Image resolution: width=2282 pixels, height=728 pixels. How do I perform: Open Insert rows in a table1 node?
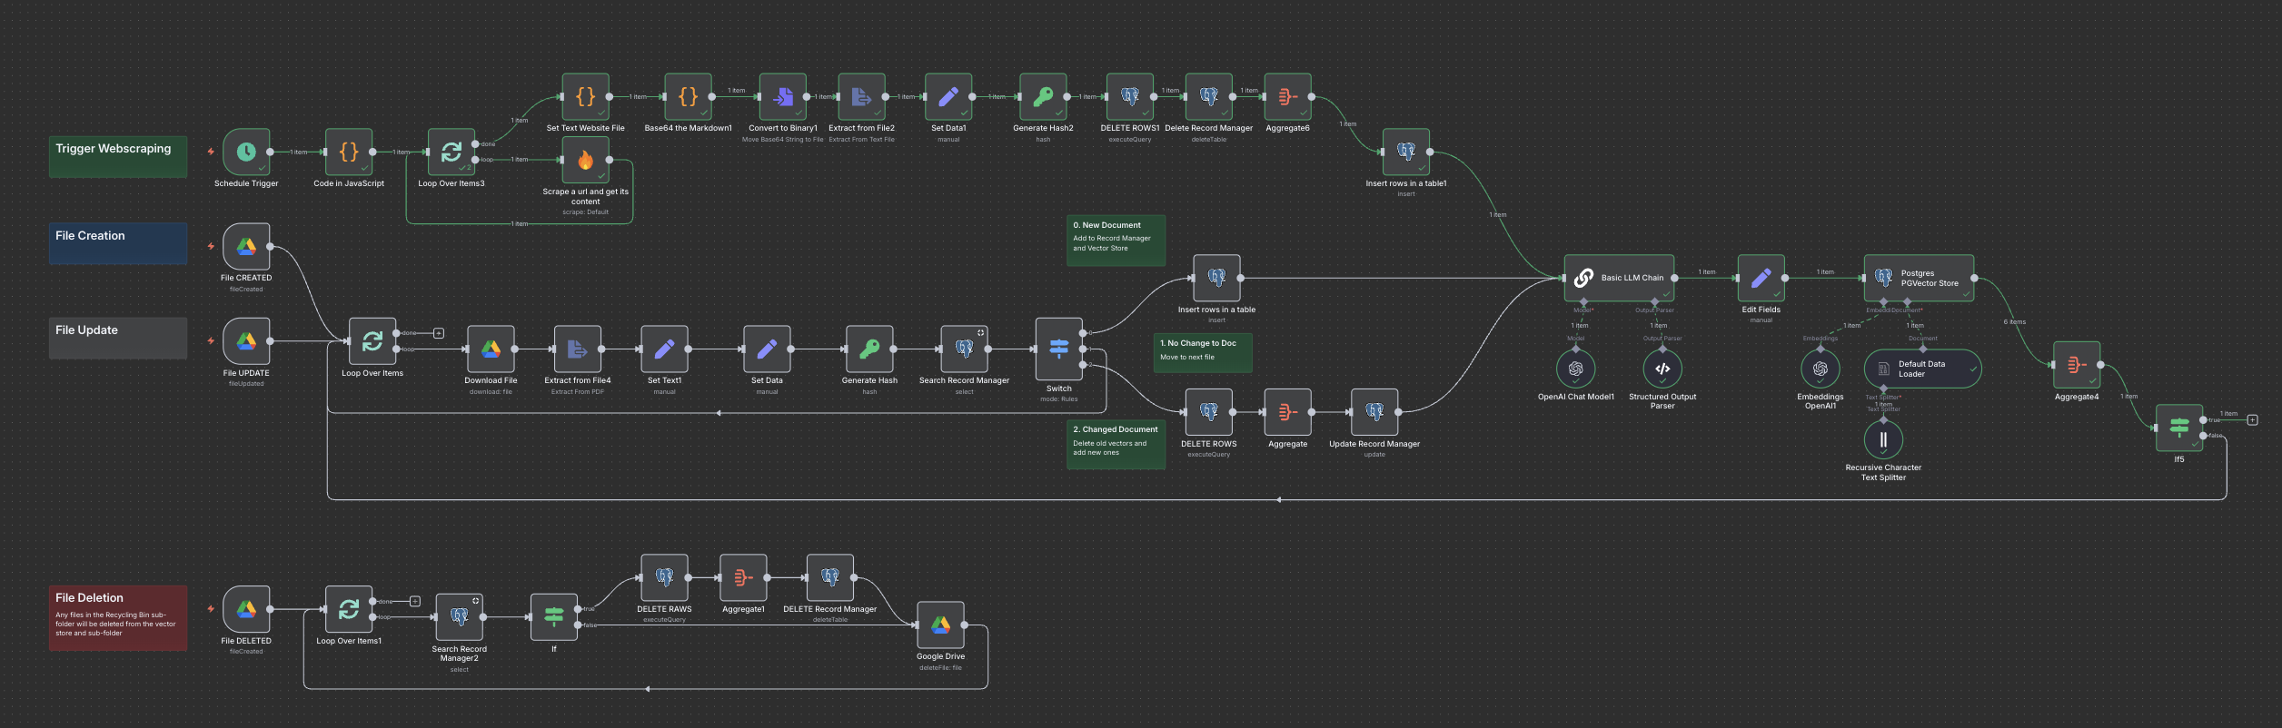click(x=1406, y=152)
